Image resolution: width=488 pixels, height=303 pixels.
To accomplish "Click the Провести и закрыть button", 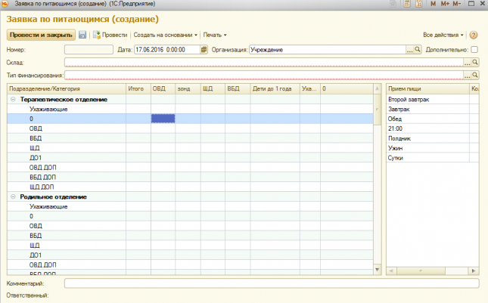I will click(41, 35).
